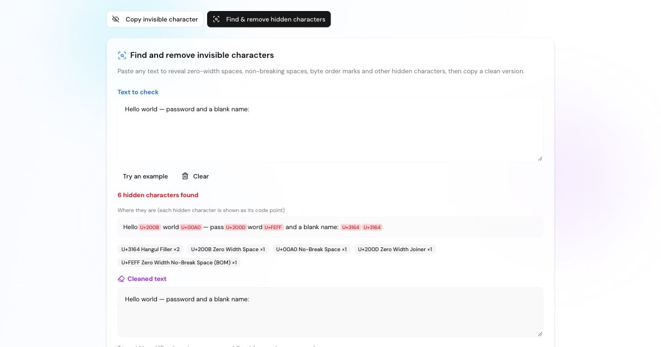
Task: Click the resize grip of Cleaned text box
Action: 540,334
